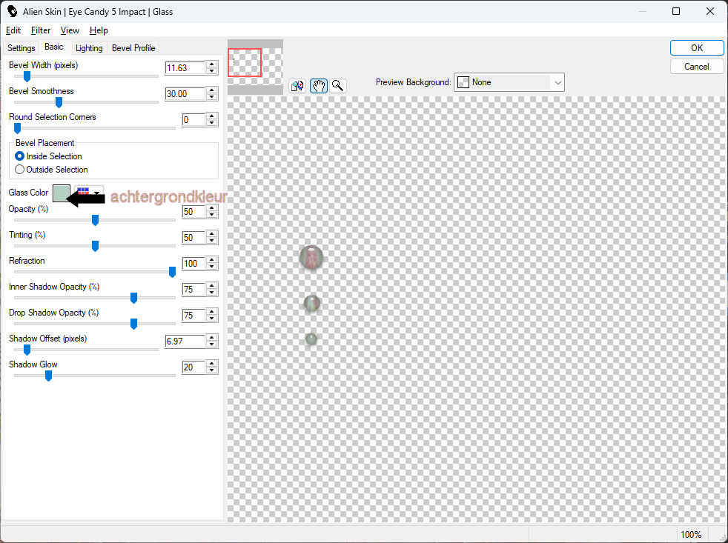Click OK to apply the glass effect

click(696, 48)
